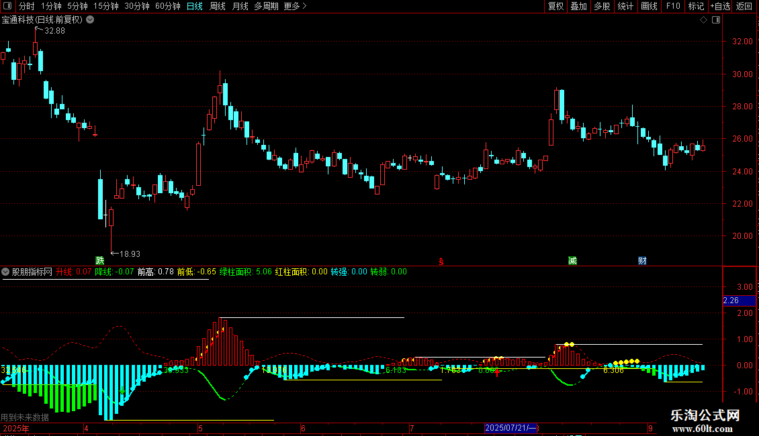Click the 转强: 0.00 value
The height and width of the screenshot is (436, 759).
(x=349, y=272)
